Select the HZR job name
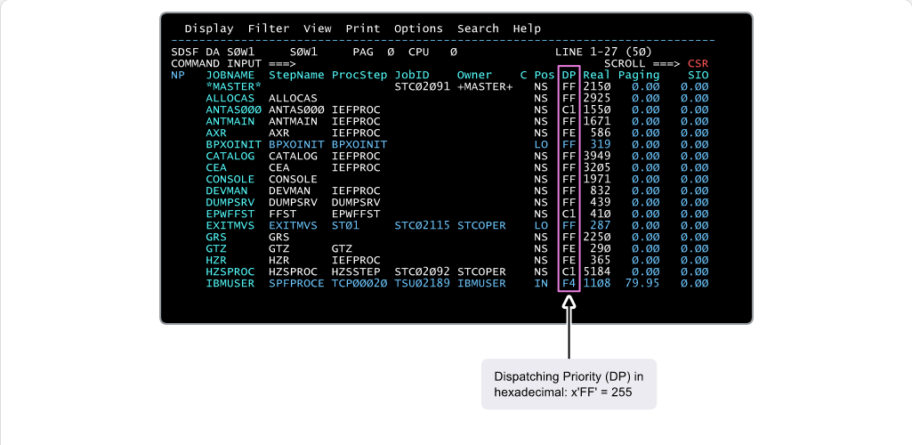Screen dimensions: 912x445 216,260
